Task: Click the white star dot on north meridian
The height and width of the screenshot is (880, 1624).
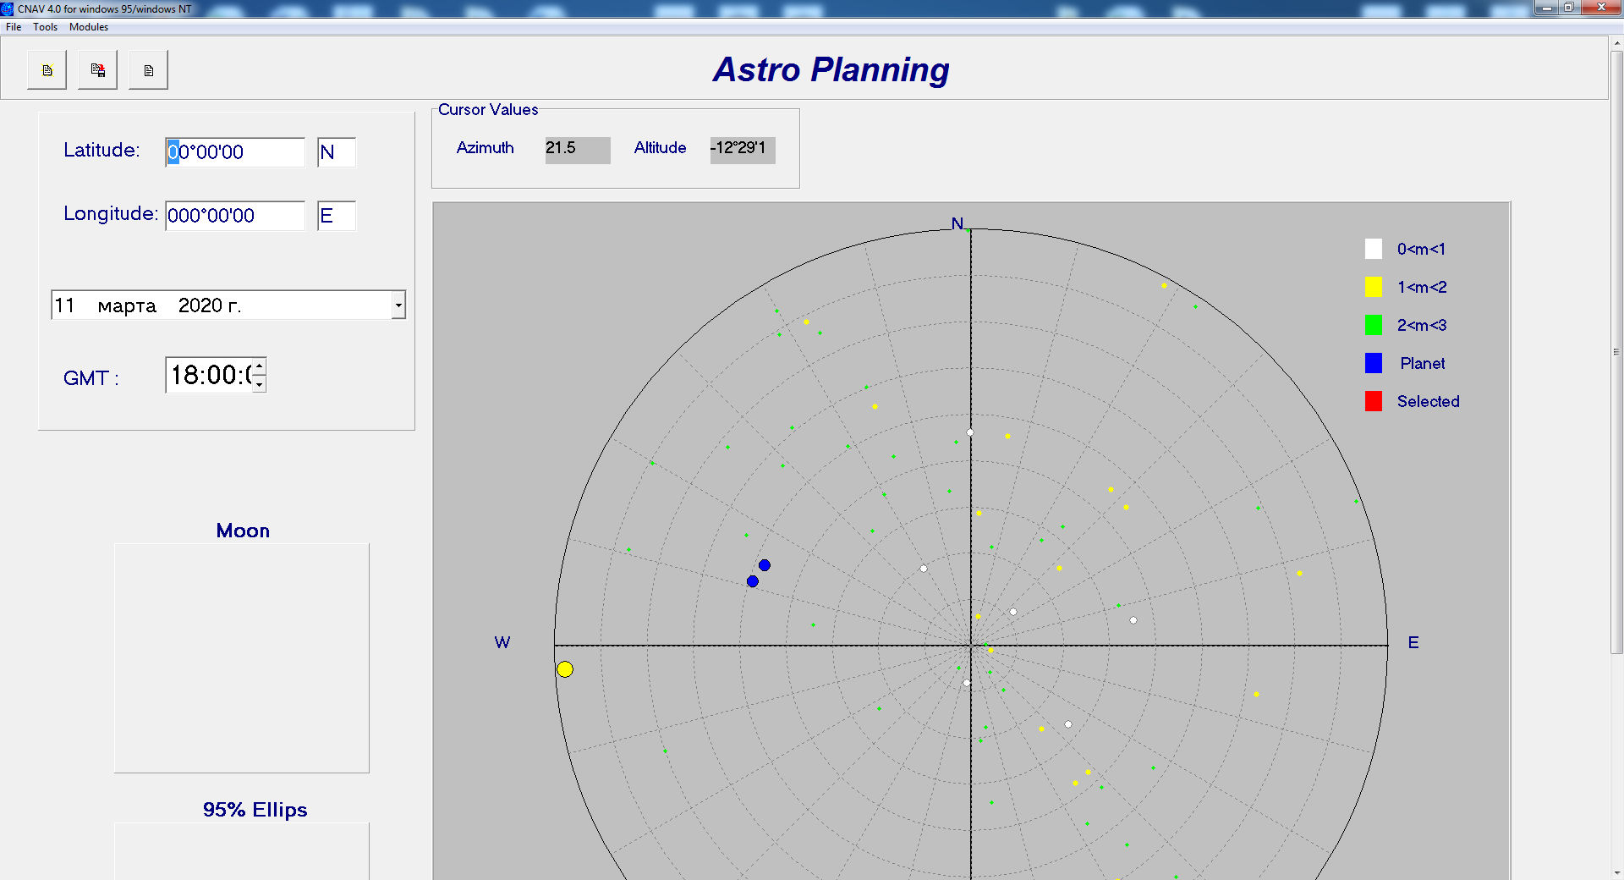Action: 970,432
